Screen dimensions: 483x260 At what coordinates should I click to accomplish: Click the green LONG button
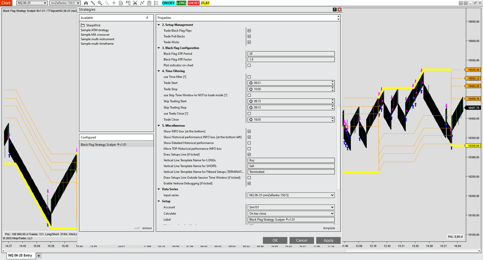click(x=181, y=3)
